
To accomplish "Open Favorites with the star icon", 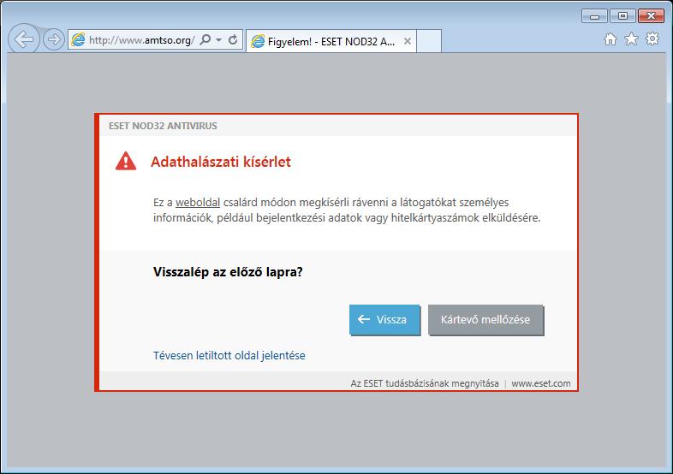I will click(631, 39).
